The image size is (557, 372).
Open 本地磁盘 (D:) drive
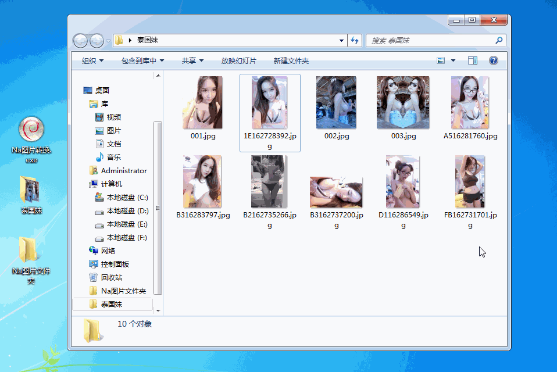[x=122, y=211]
